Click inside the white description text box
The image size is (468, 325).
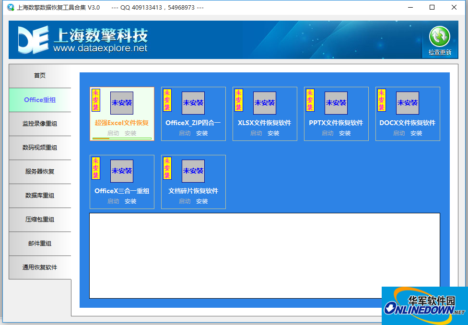click(264, 255)
